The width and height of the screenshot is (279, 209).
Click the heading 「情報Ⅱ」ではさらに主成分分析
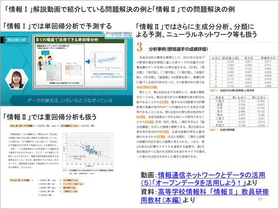coord(196,30)
